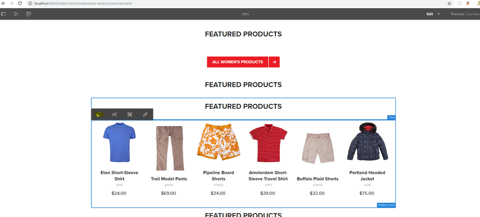The width and height of the screenshot is (480, 217).
Task: Click the Trail Model Pants image
Action: (x=169, y=147)
